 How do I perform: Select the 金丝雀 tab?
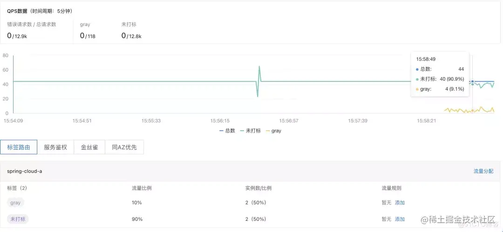point(89,147)
